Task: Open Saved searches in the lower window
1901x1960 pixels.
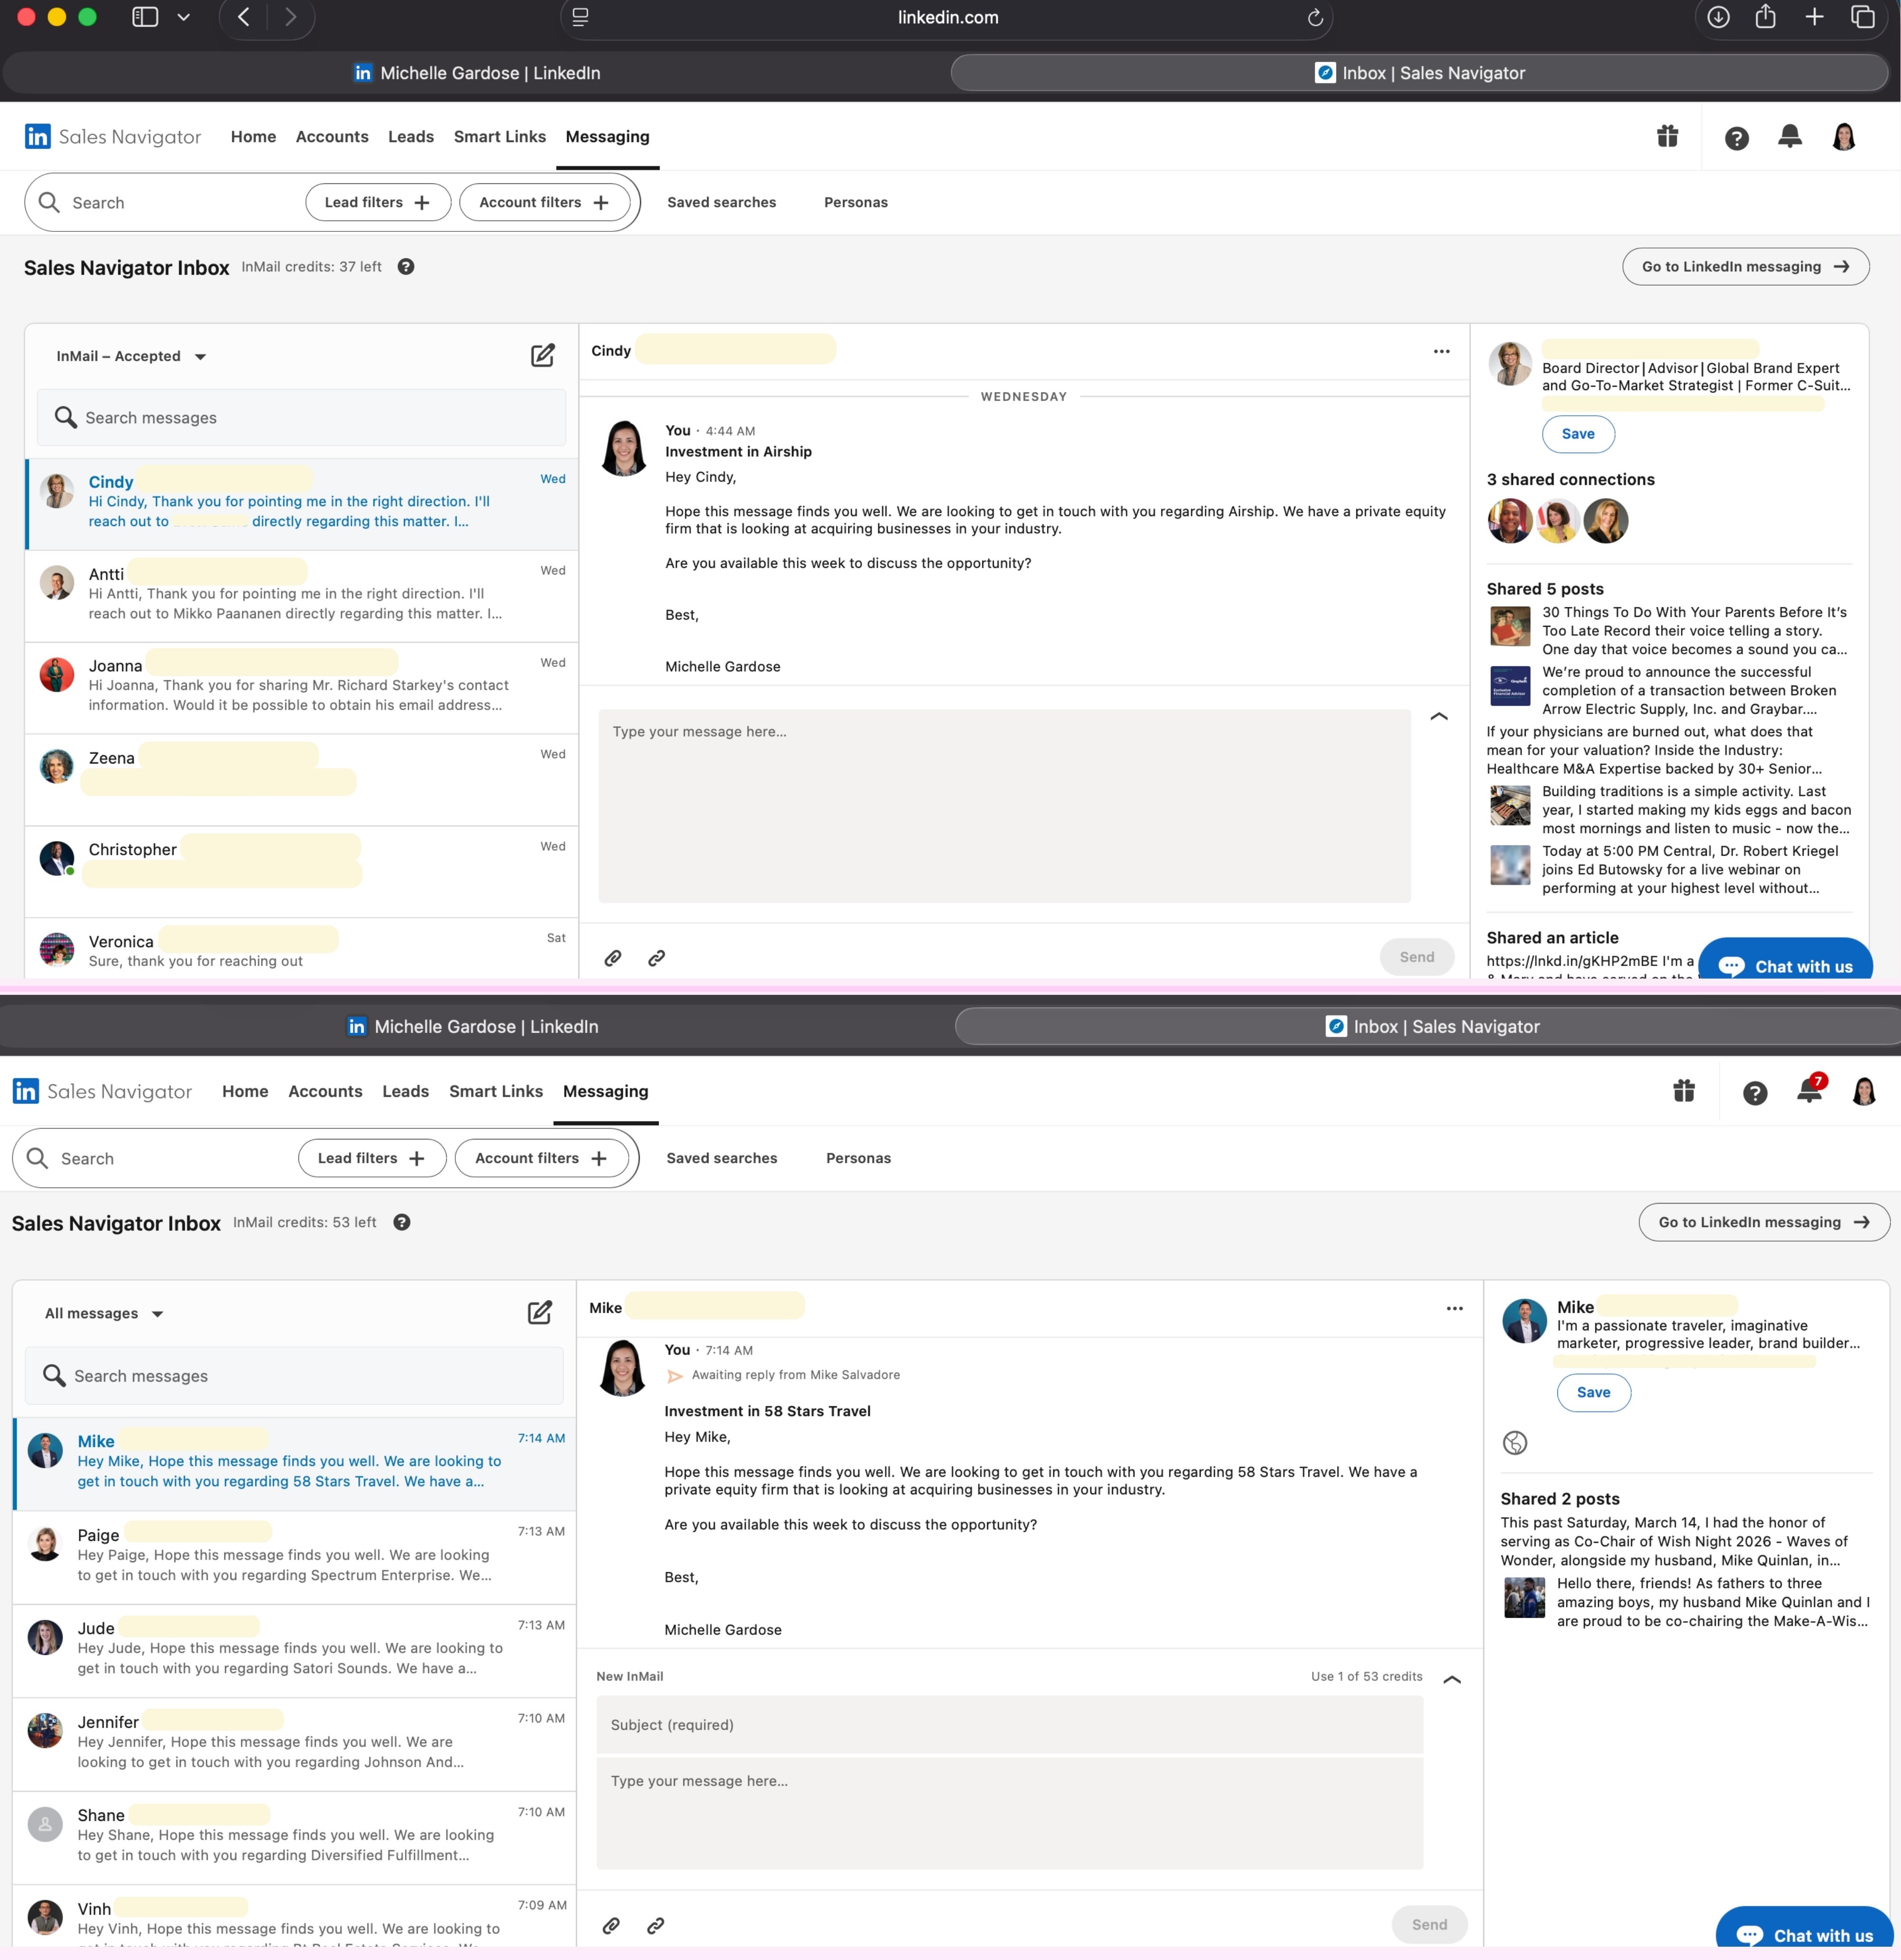Action: (721, 1158)
